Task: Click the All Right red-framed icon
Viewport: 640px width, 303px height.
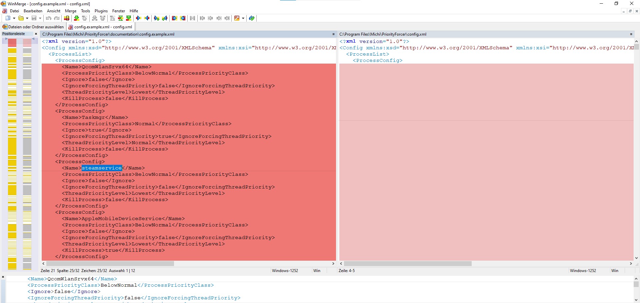Action: (175, 18)
